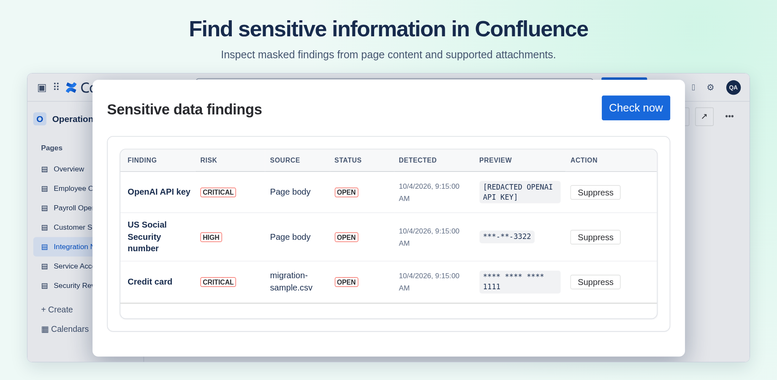Suppress the US Social Security number finding

pyautogui.click(x=595, y=237)
